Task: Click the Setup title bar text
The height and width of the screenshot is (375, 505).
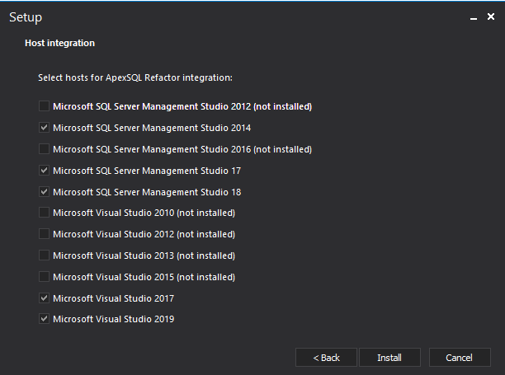Action: pyautogui.click(x=26, y=17)
